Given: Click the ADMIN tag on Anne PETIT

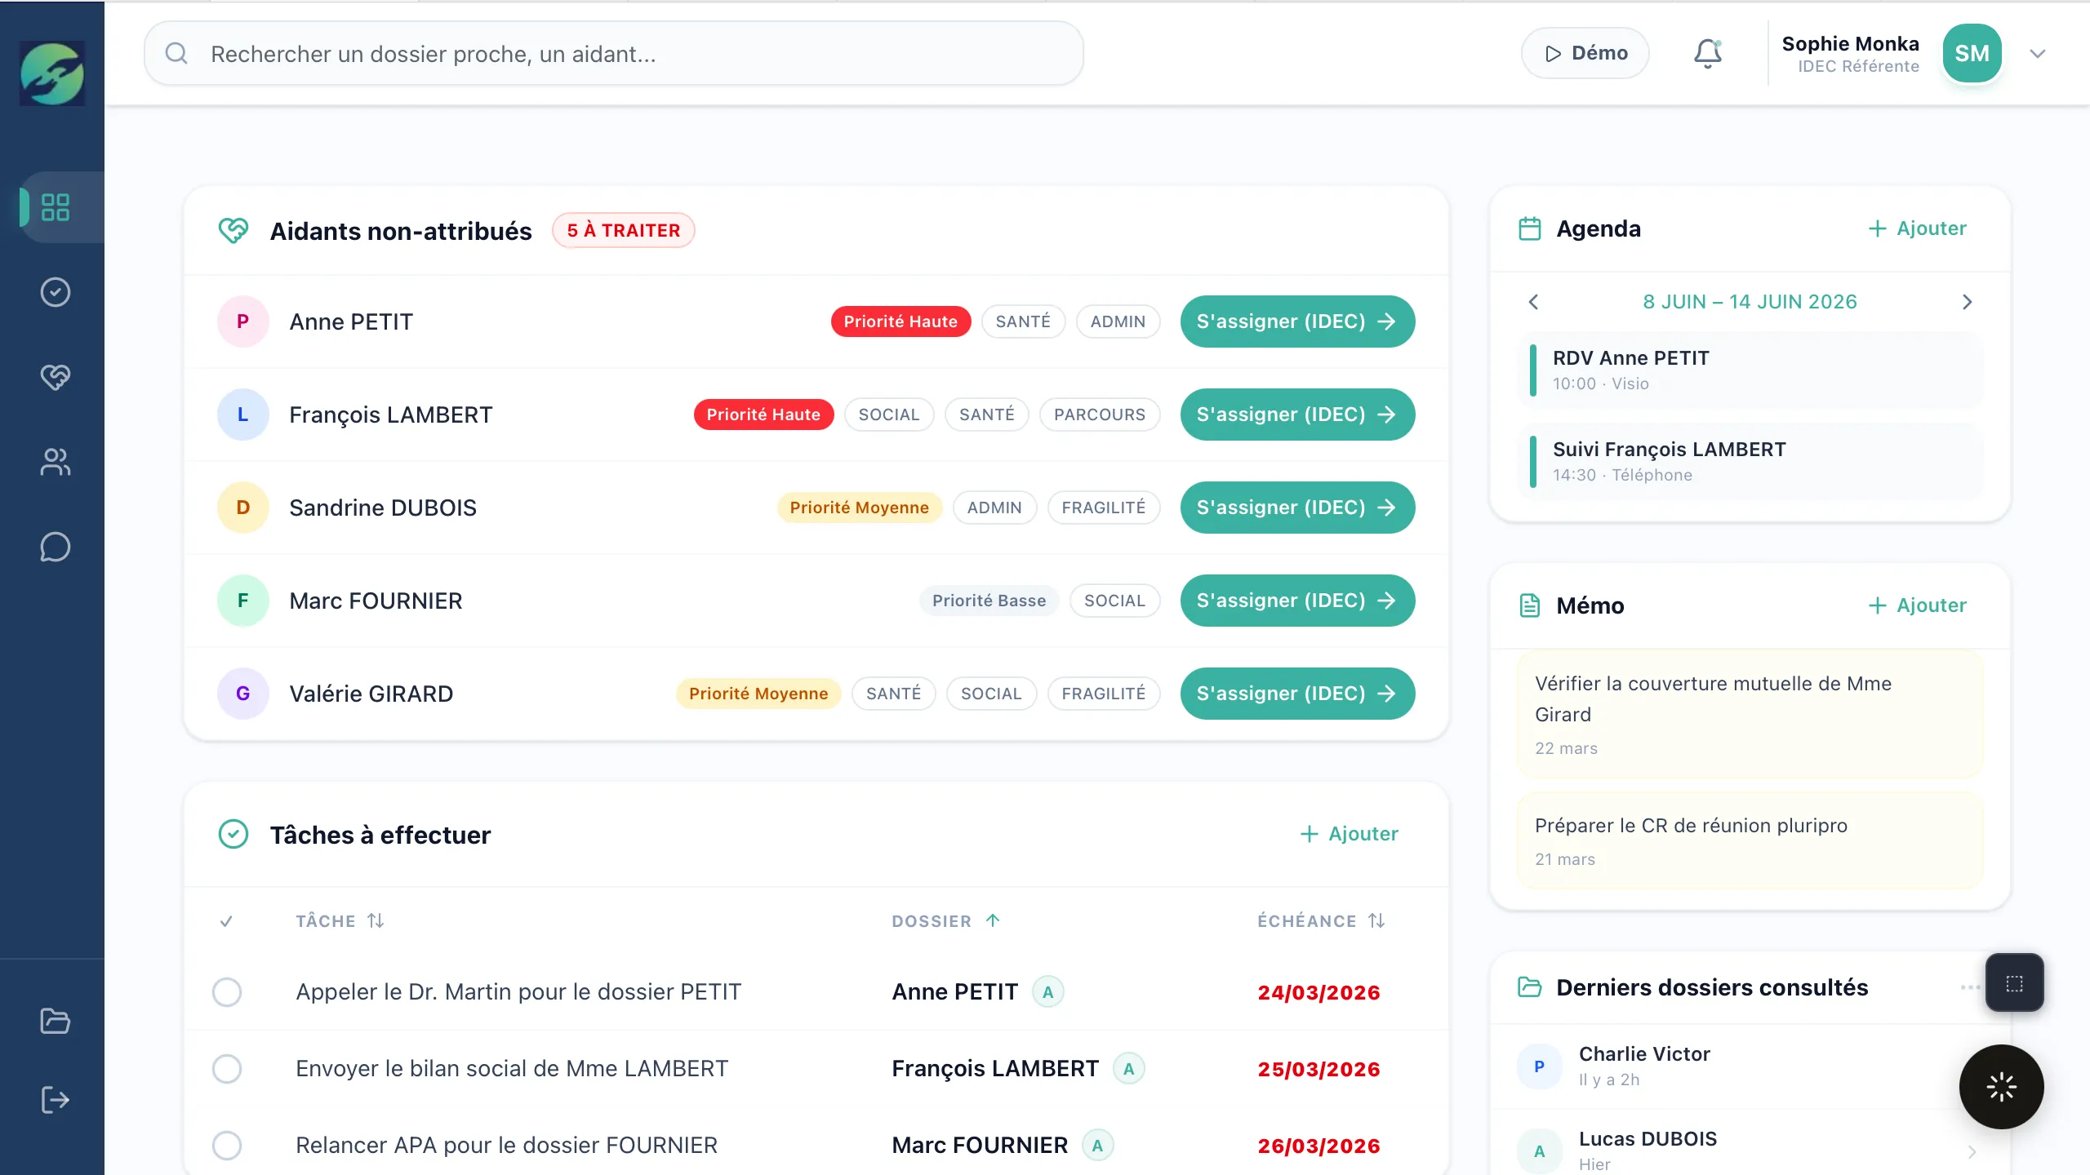Looking at the screenshot, I should pos(1118,321).
